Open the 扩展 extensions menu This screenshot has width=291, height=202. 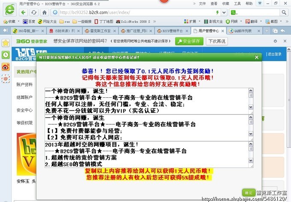[192, 21]
